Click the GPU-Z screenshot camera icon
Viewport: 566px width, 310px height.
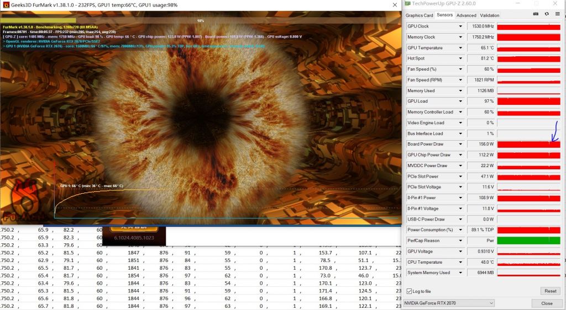[536, 14]
